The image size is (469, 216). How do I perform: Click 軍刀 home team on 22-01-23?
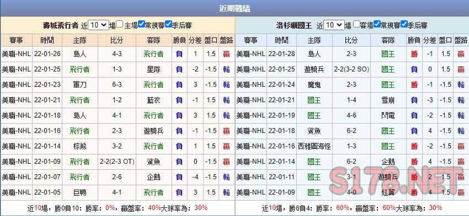pyautogui.click(x=80, y=85)
